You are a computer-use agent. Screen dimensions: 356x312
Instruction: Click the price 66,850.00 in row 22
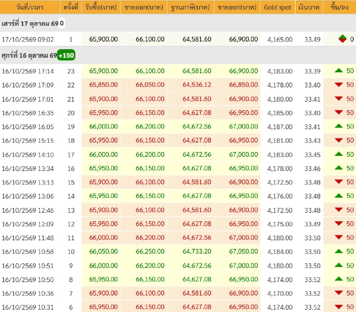click(244, 85)
